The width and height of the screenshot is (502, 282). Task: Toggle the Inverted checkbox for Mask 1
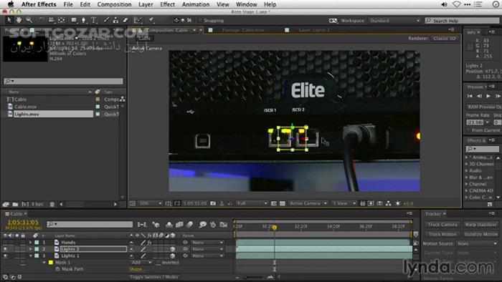click(158, 263)
